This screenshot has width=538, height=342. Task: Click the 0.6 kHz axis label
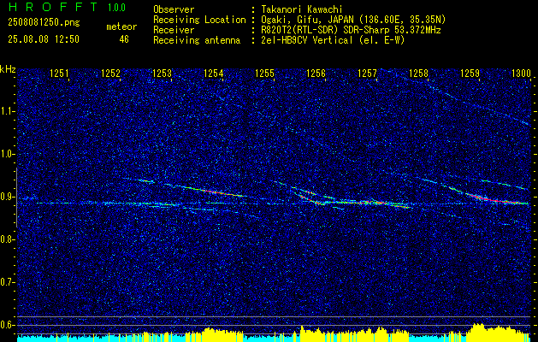[8, 325]
